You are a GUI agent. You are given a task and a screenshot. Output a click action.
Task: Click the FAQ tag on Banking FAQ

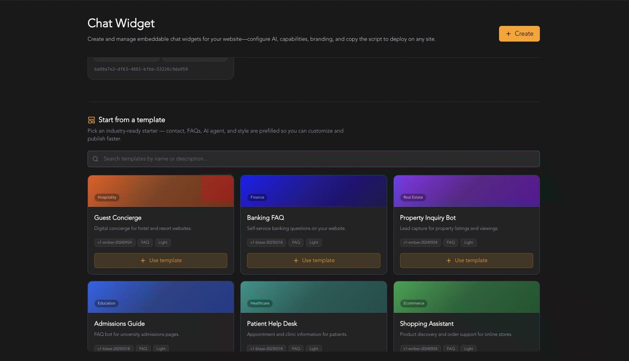click(x=296, y=242)
